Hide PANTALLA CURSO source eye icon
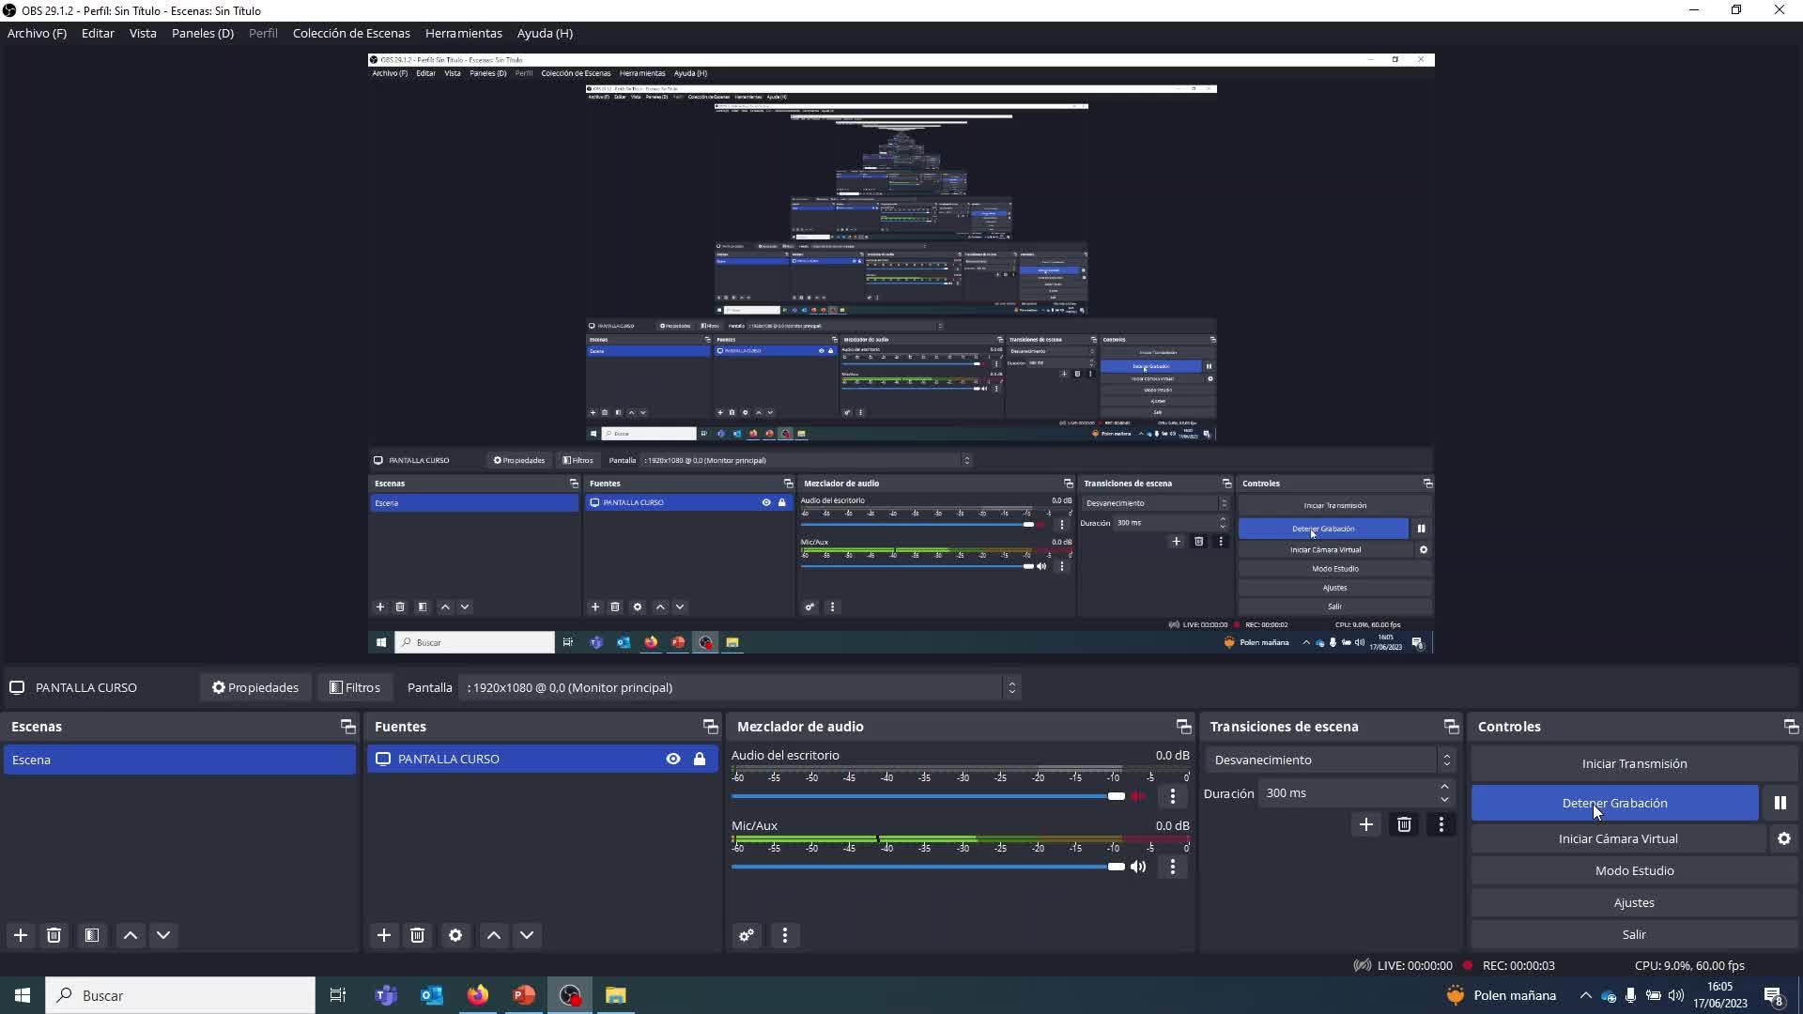Viewport: 1803px width, 1014px height. pyautogui.click(x=673, y=759)
